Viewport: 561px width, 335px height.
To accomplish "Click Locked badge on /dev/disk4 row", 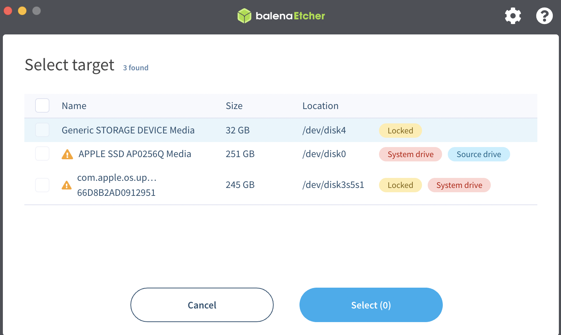I will click(x=400, y=131).
